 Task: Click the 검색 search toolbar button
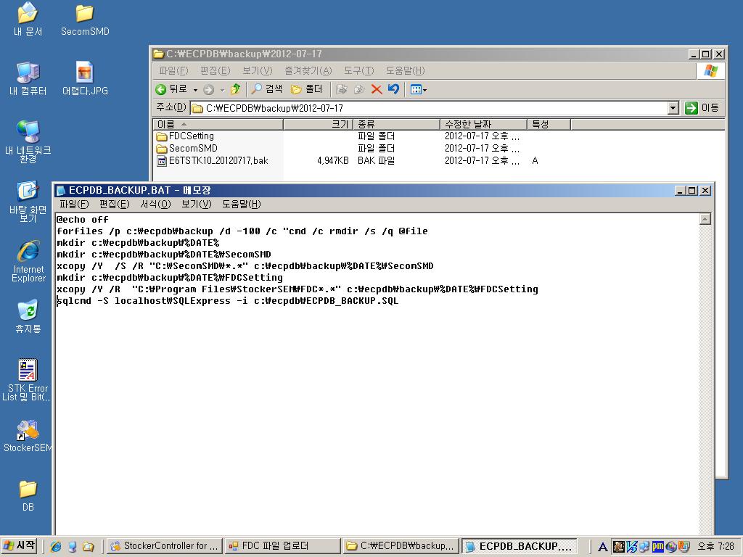pyautogui.click(x=267, y=89)
